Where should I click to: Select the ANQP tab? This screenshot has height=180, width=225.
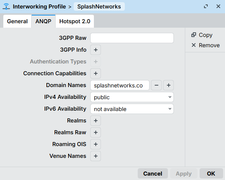pyautogui.click(x=43, y=21)
